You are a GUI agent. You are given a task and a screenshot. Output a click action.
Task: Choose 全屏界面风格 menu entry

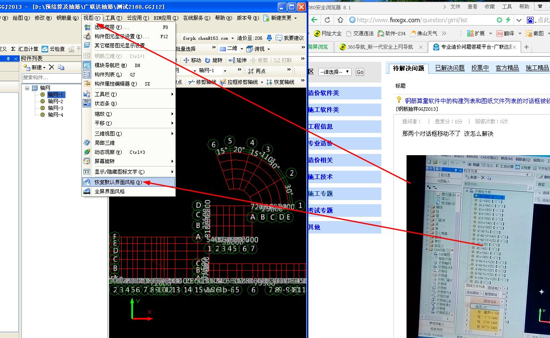128,192
